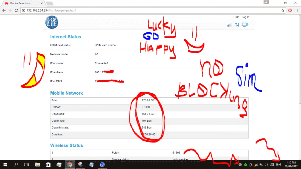
Task: Click the Network mode value '4G'
Action: pos(97,54)
